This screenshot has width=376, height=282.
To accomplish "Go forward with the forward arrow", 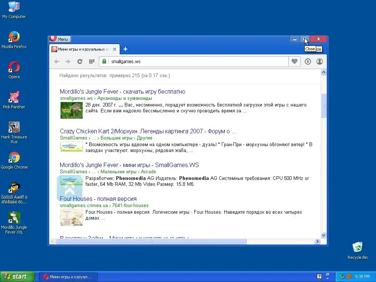I will pos(68,62).
